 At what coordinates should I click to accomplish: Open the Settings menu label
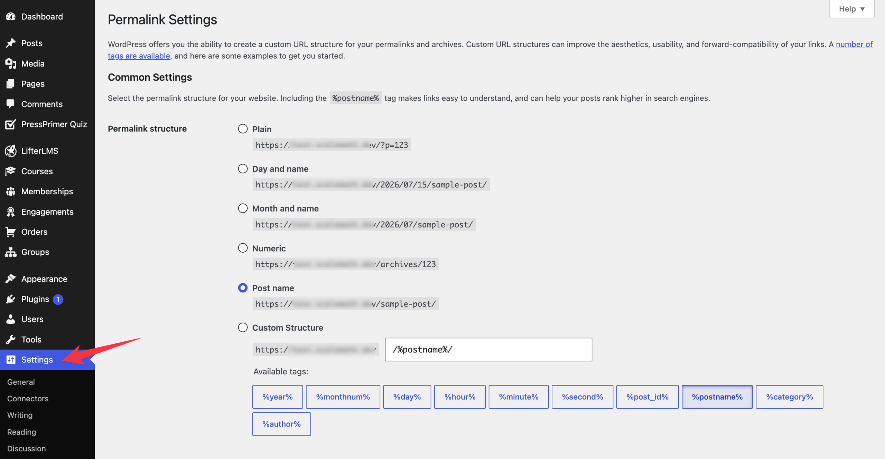[37, 360]
